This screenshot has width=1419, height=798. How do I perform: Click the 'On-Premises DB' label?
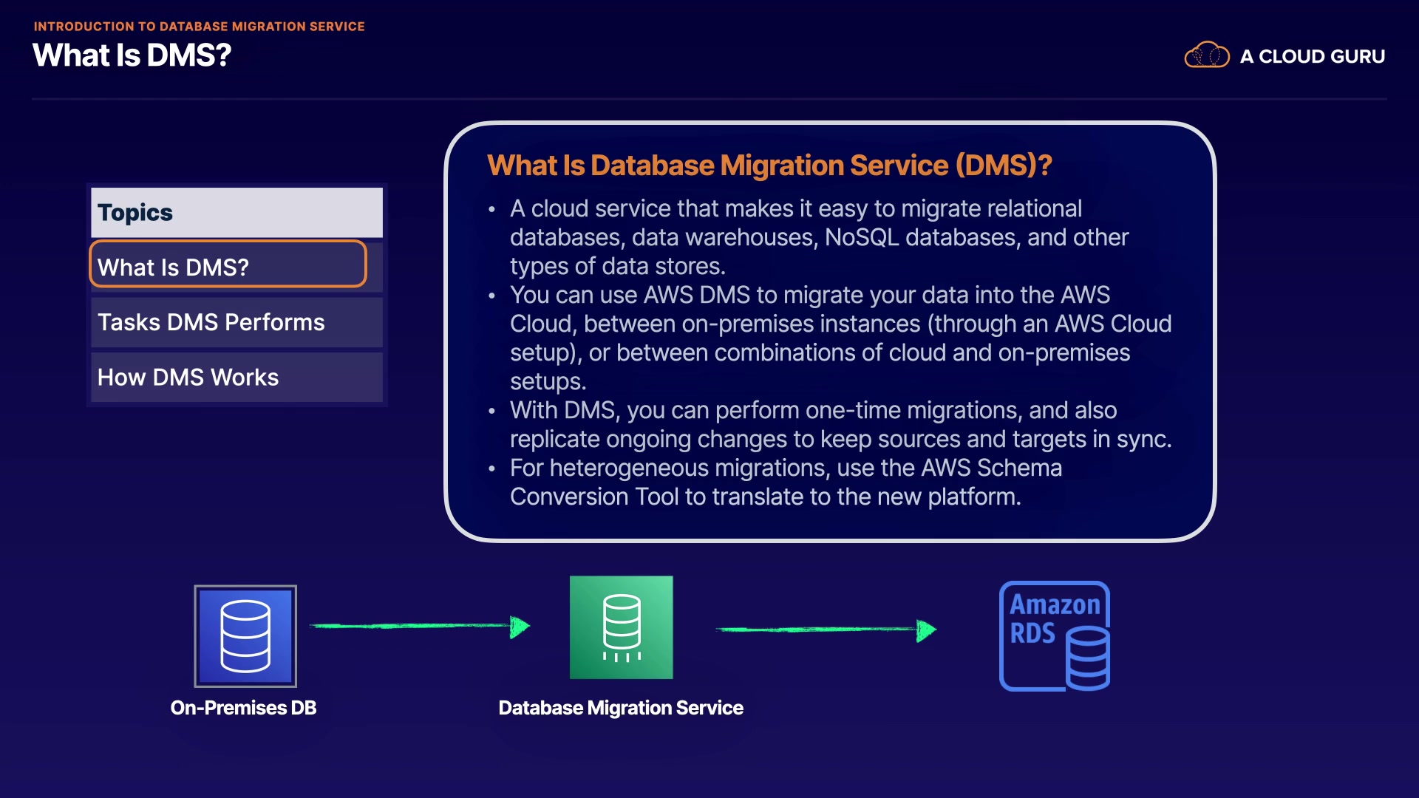pos(243,708)
